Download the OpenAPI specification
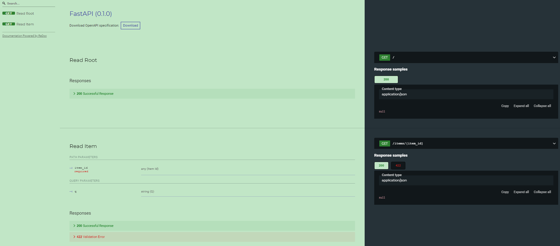The width and height of the screenshot is (560, 246). pyautogui.click(x=130, y=25)
